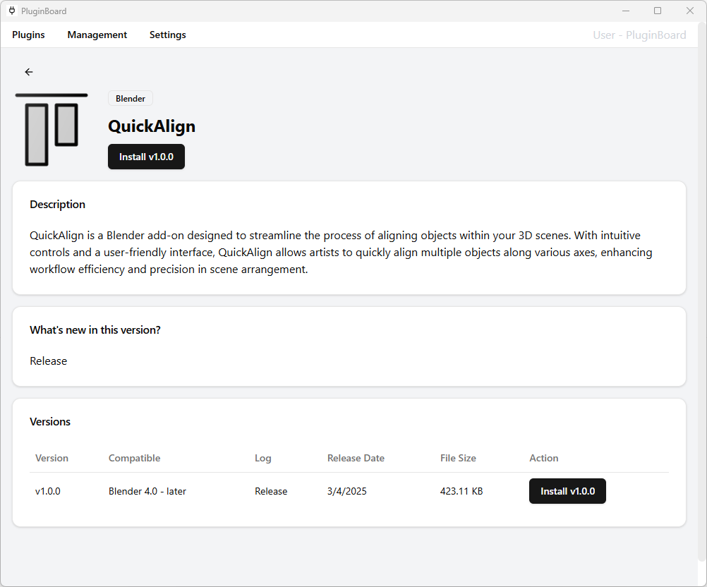Install v1.0.0 from the header button

pyautogui.click(x=146, y=157)
